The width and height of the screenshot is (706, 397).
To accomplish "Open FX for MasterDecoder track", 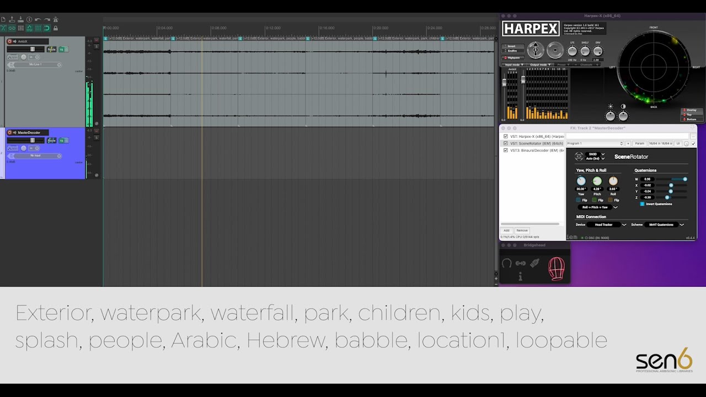I will 61,141.
